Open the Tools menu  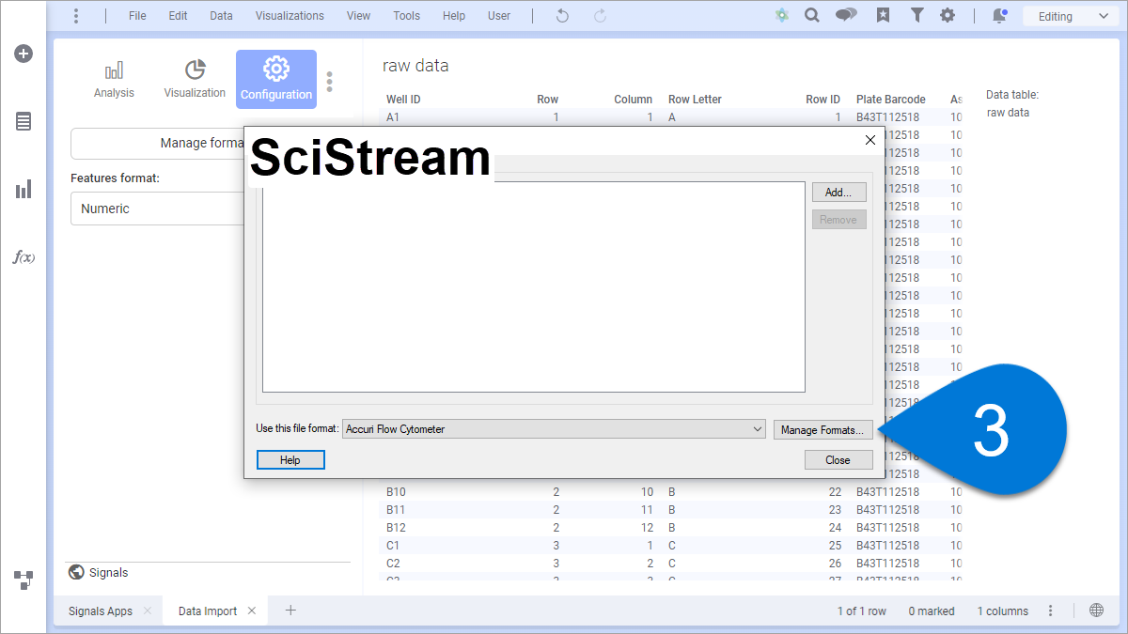406,16
